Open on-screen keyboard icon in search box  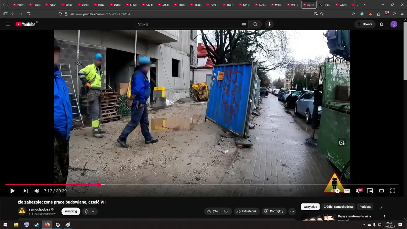click(x=244, y=24)
